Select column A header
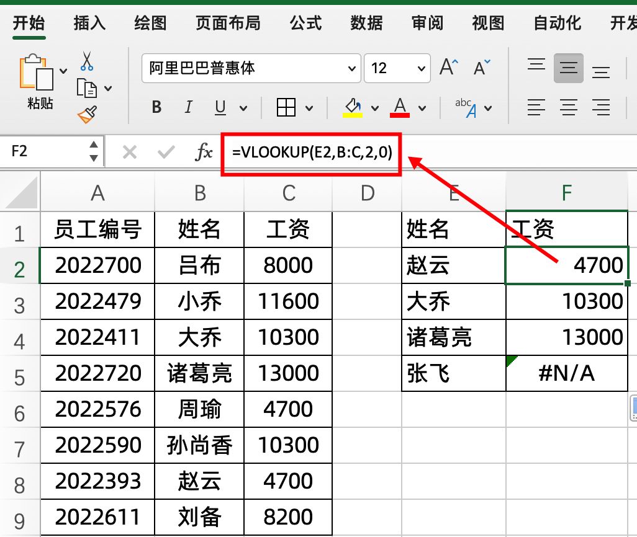 [97, 193]
